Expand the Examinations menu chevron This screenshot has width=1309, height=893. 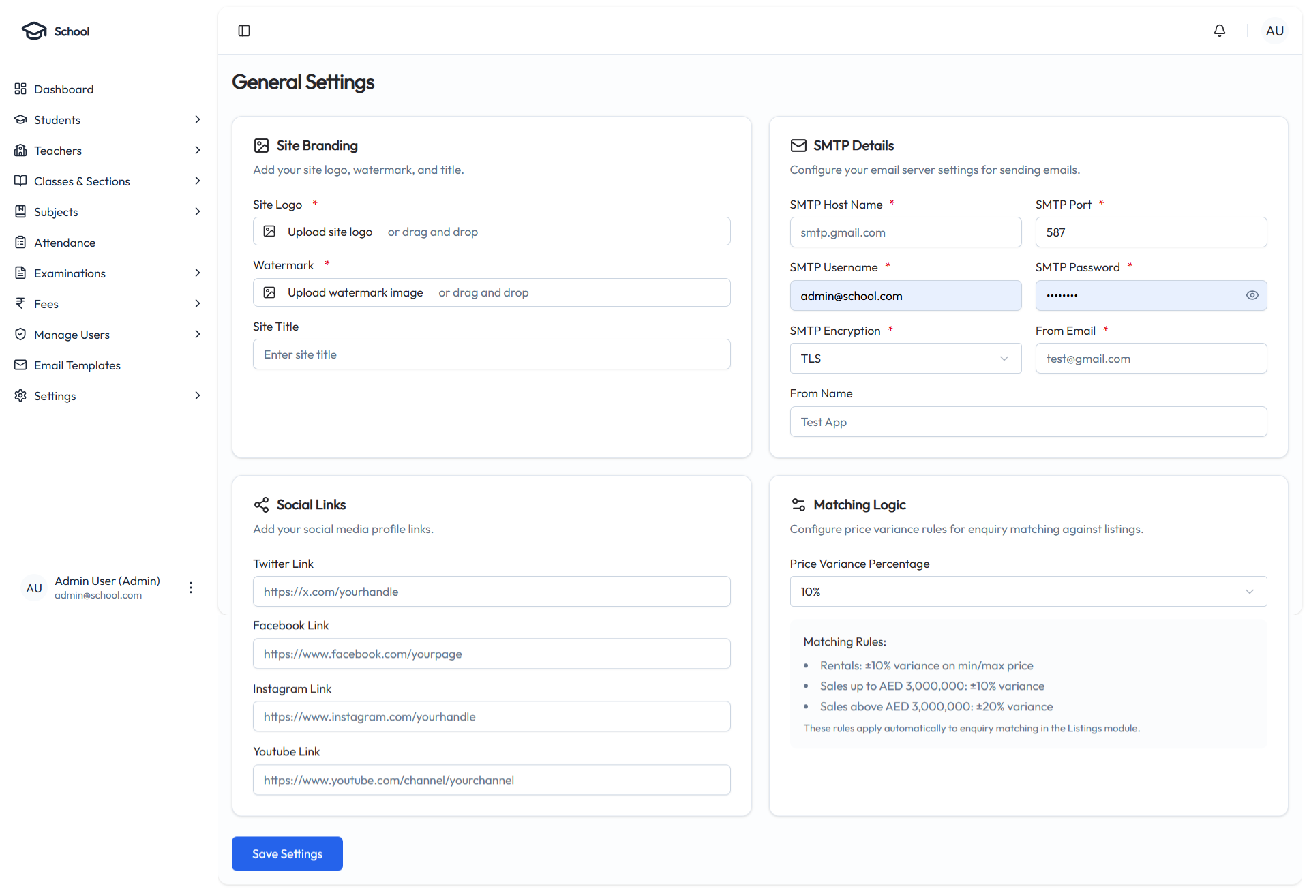click(197, 273)
